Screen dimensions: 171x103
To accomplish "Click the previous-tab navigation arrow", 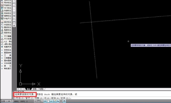I will [x=20, y=89].
